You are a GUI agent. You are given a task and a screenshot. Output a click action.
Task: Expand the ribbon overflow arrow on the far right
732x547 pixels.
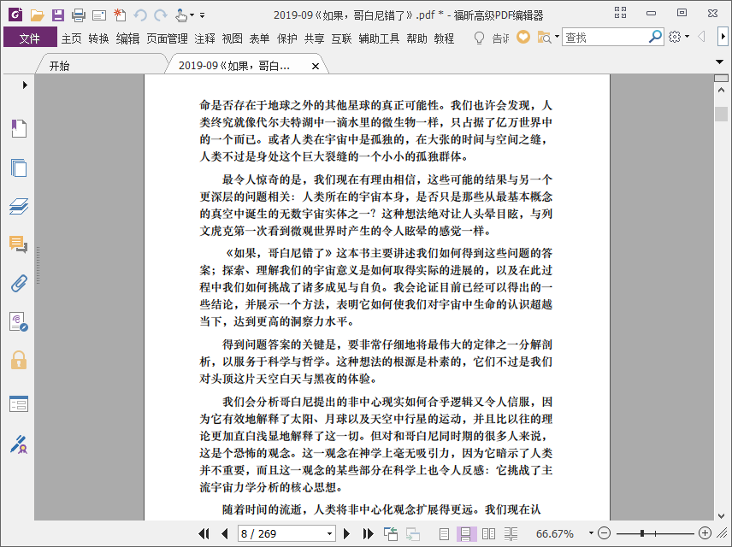pyautogui.click(x=723, y=37)
